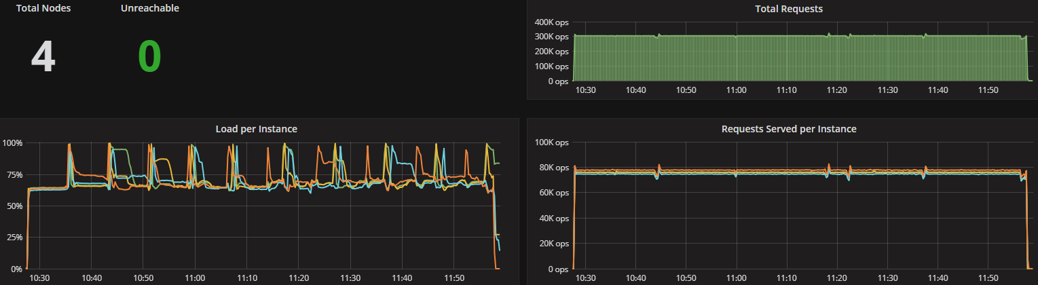Click 10:30 on the Load per Instance axis
1038x285 pixels.
tap(40, 278)
